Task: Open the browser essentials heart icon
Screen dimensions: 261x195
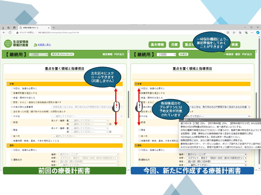Action: tap(246, 32)
